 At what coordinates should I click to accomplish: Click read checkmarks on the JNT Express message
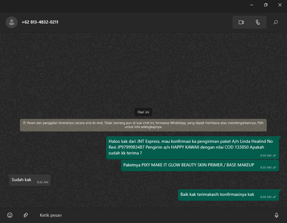(274, 155)
